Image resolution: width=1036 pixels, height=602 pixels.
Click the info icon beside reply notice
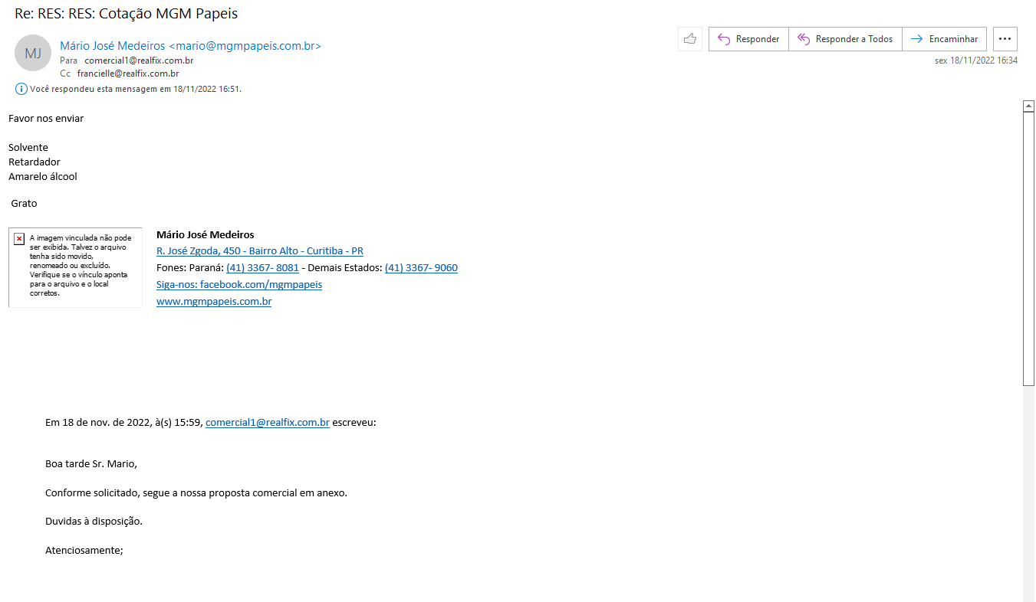click(21, 89)
